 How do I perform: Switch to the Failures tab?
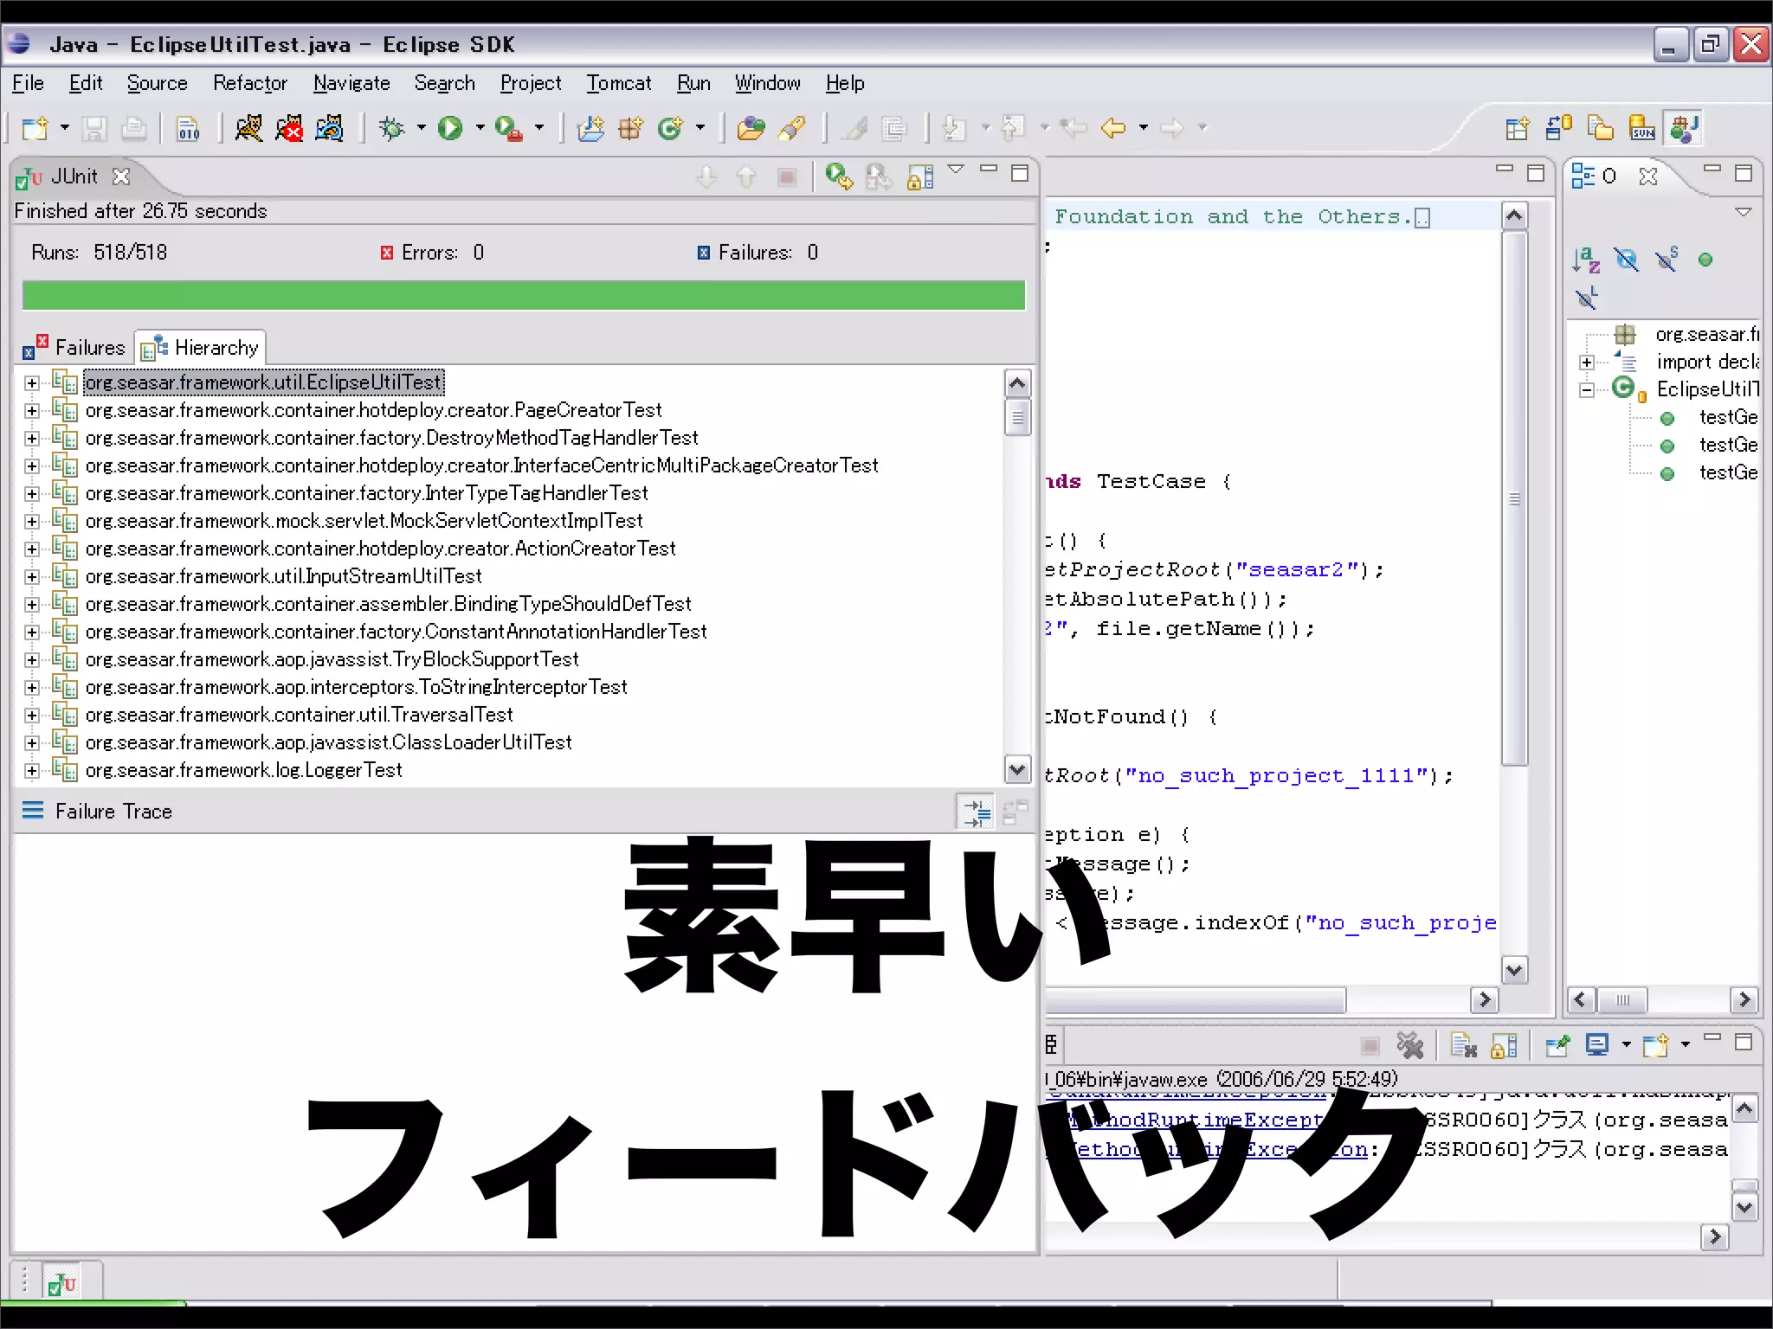click(74, 348)
